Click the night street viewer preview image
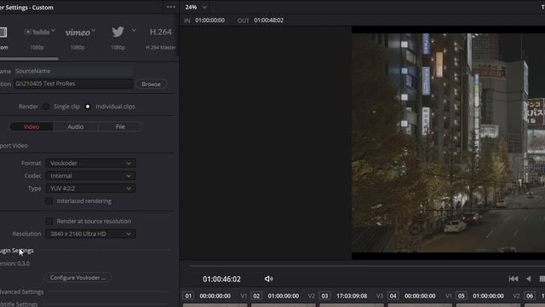This screenshot has width=545, height=307. tap(449, 142)
